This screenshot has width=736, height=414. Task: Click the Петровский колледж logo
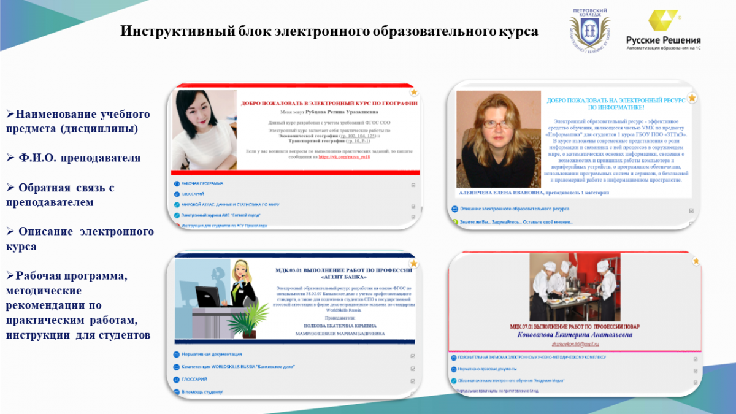pyautogui.click(x=590, y=30)
